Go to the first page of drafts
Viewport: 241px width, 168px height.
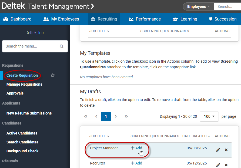(86, 116)
